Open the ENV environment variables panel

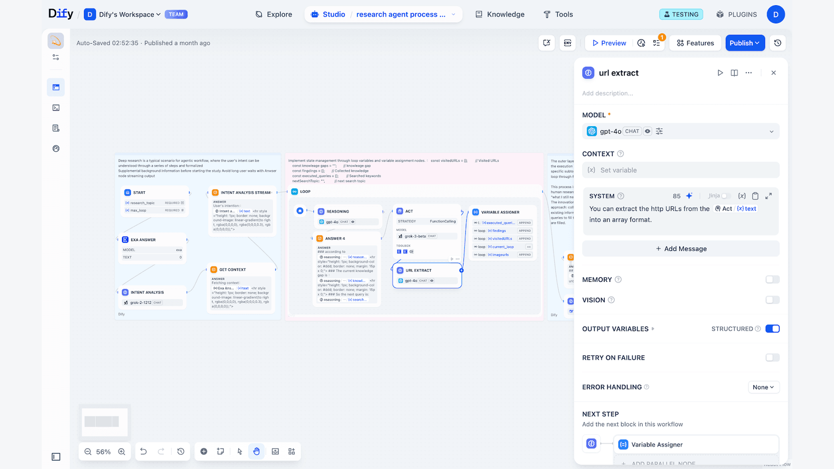pos(568,43)
